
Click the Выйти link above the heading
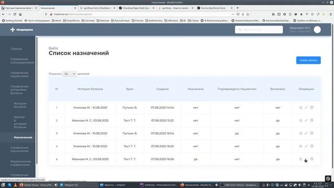point(53,48)
